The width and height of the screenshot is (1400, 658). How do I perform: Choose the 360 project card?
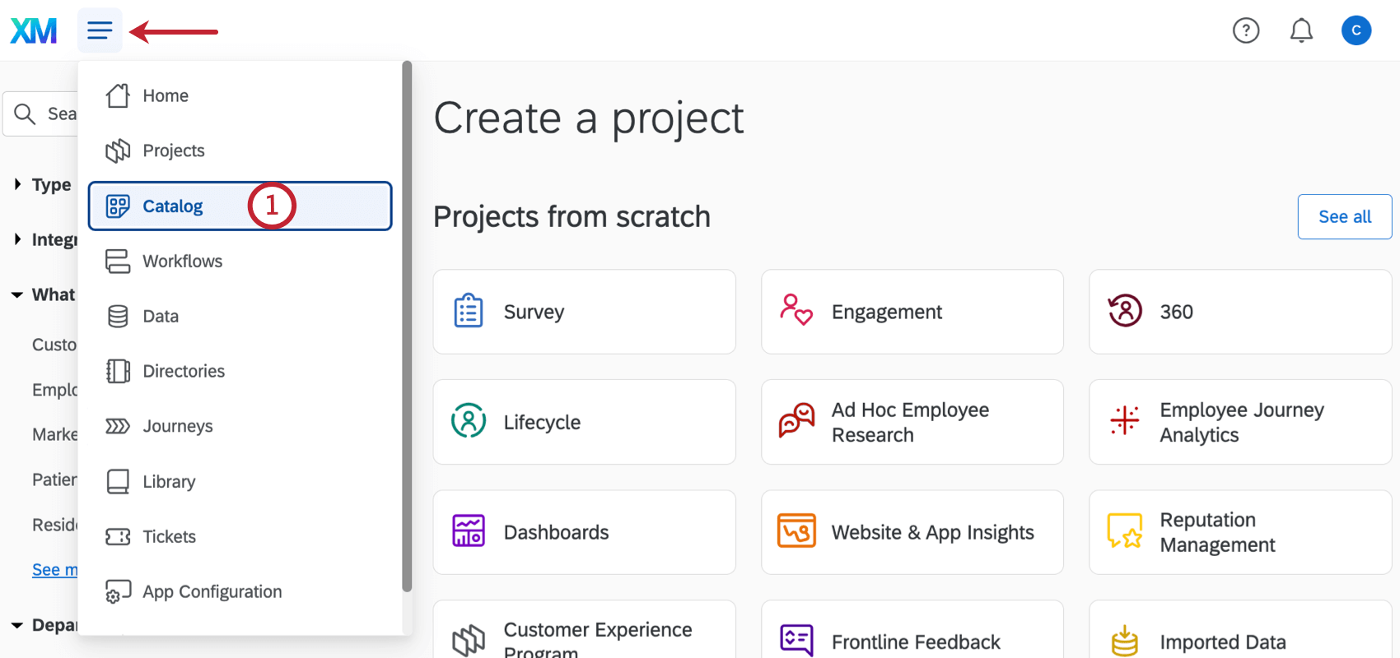[1239, 312]
